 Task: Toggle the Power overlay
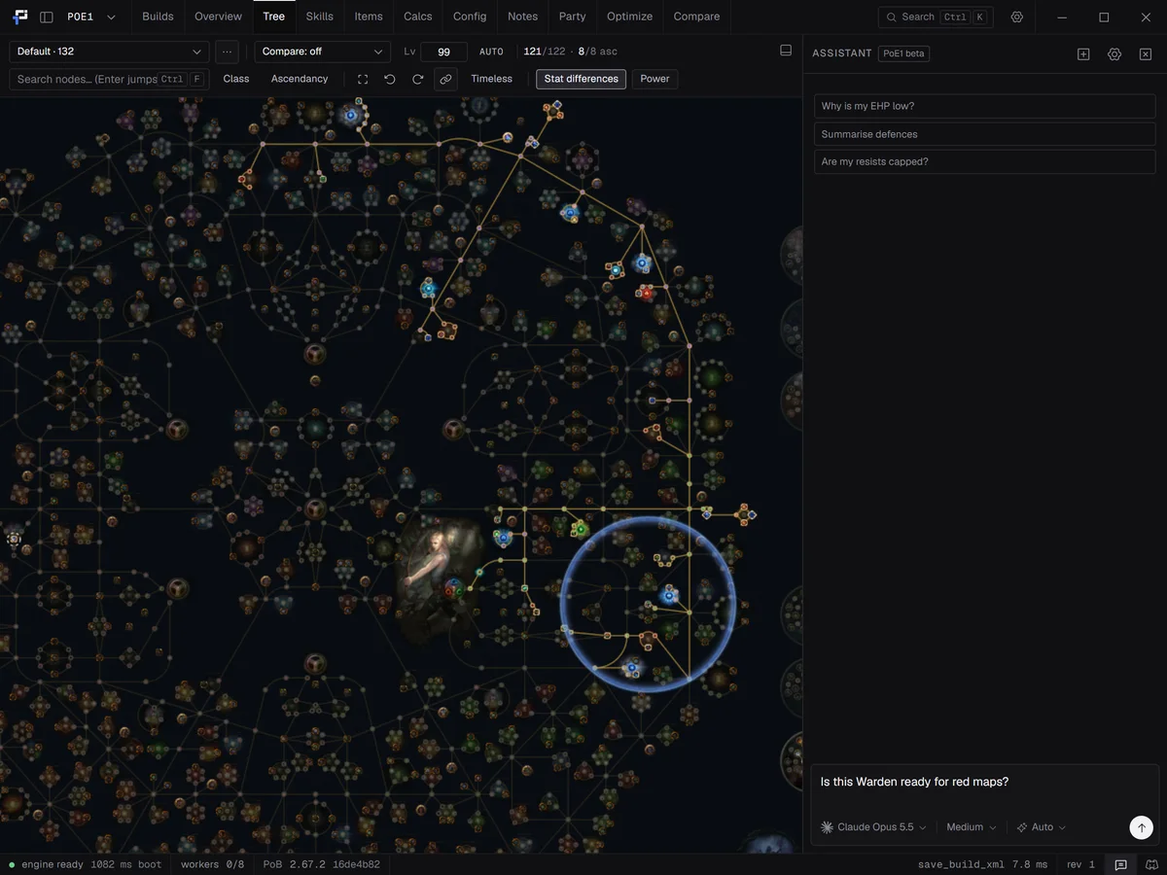(654, 79)
